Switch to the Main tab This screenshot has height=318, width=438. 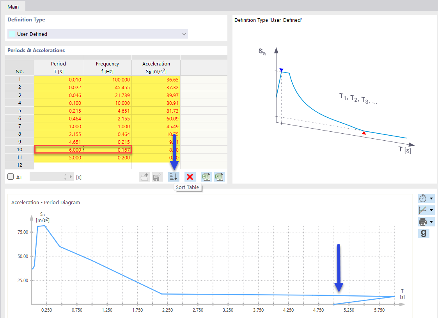(13, 6)
